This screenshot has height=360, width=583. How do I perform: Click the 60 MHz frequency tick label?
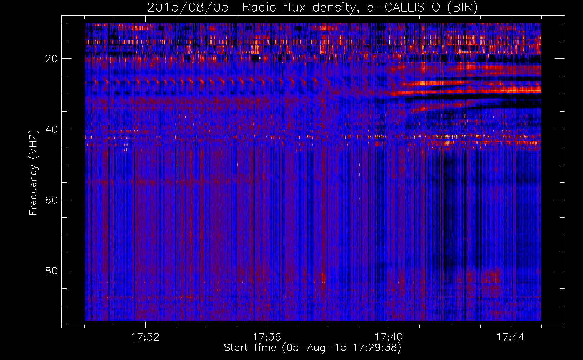(x=52, y=200)
